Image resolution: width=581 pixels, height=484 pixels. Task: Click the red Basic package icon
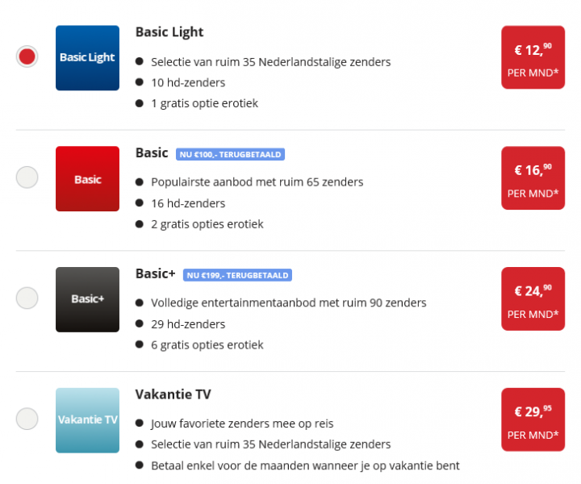coord(87,179)
